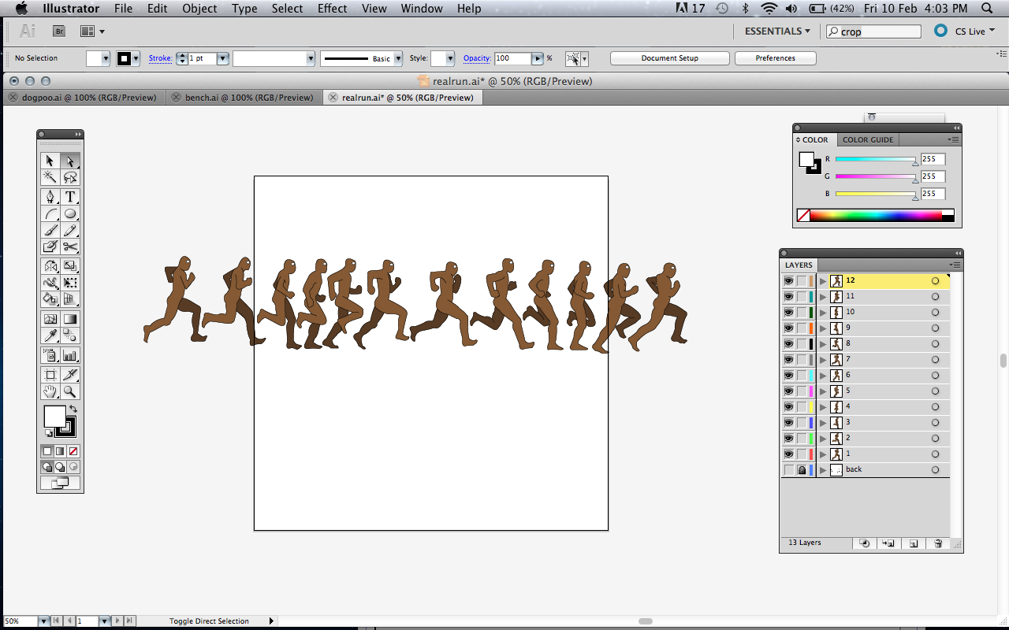Expand layer 12 contents triangle
1009x630 pixels.
823,281
